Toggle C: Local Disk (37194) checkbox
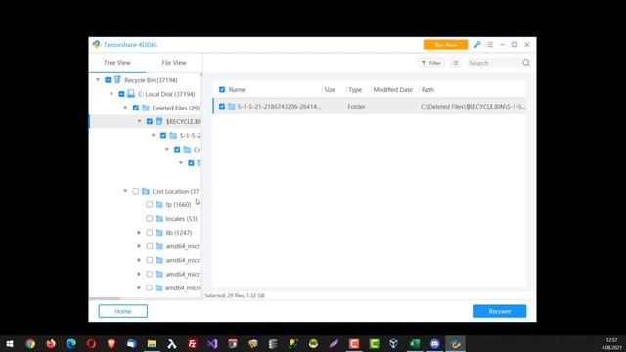626x352 pixels. click(121, 94)
